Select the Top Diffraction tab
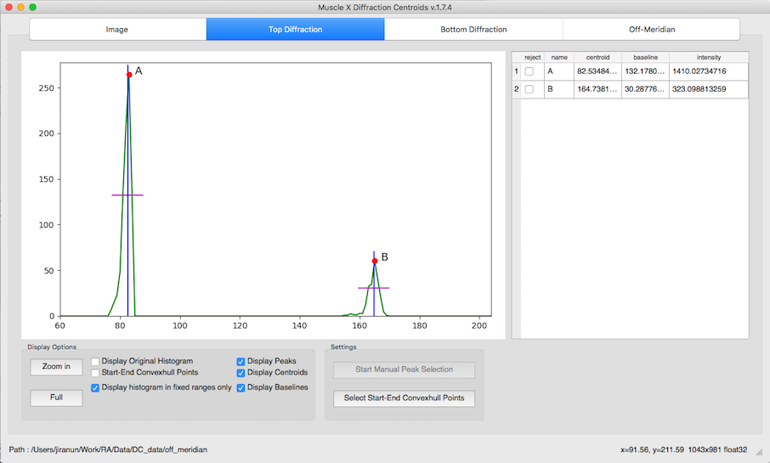770x463 pixels. coord(295,30)
